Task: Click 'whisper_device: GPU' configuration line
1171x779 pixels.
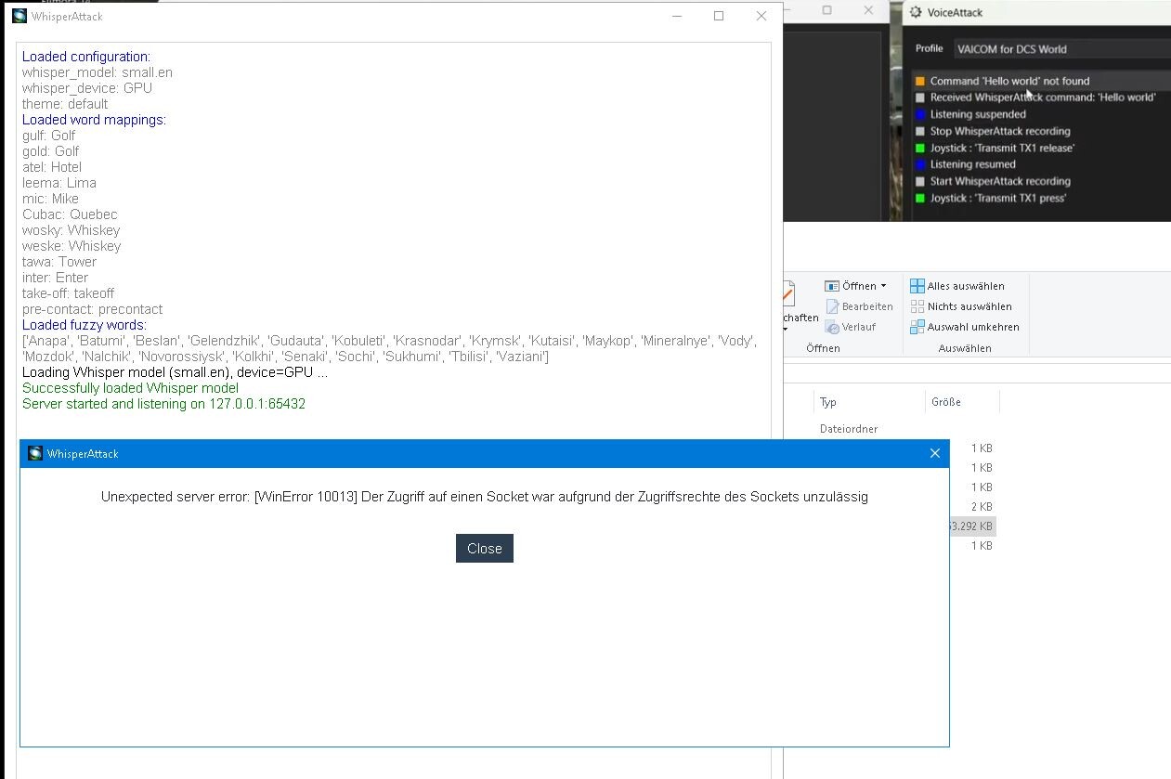Action: click(86, 88)
